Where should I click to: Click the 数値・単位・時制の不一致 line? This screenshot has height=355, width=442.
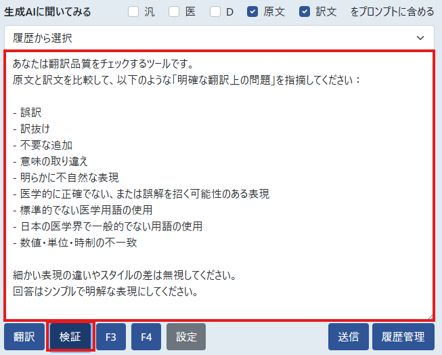click(78, 243)
